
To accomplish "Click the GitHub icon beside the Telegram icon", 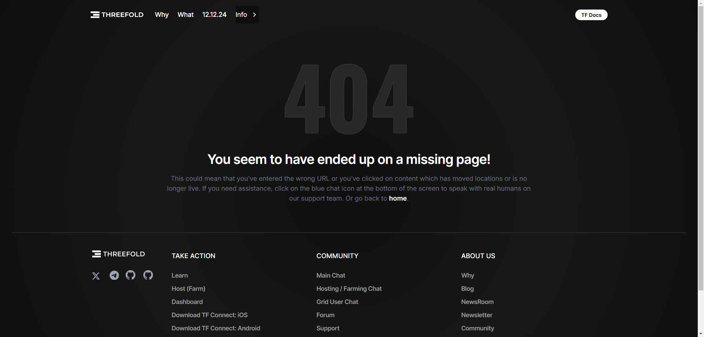I will (131, 275).
